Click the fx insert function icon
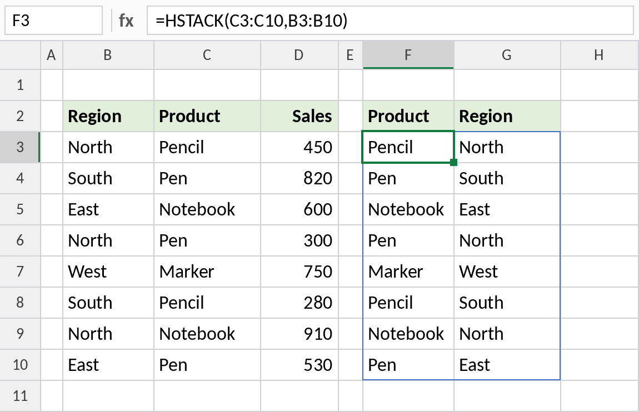The height and width of the screenshot is (412, 639). point(126,21)
